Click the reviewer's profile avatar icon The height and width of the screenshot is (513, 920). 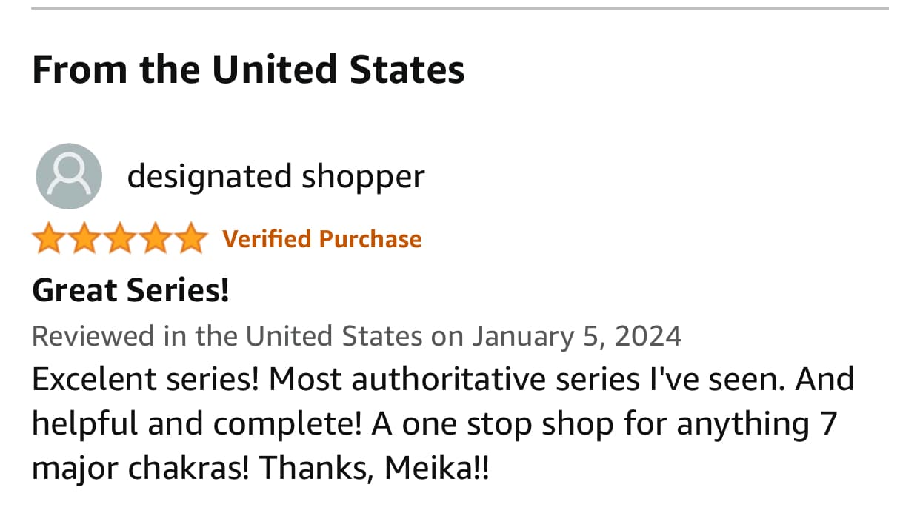(69, 176)
